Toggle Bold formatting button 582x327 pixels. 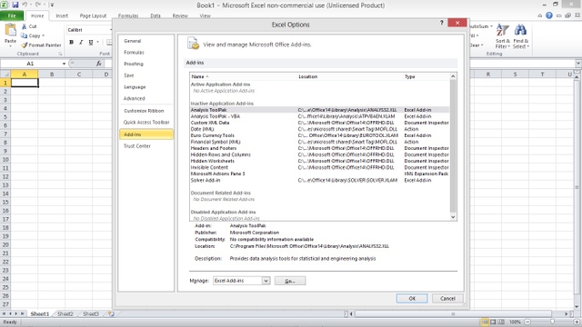(71, 43)
